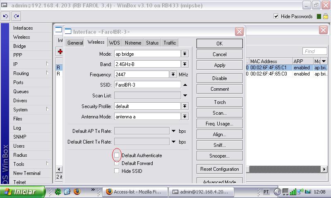The height and width of the screenshot is (198, 331).
Task: Select row with MAC 00:02:6F:4F:65:C0
Action: (x=286, y=74)
